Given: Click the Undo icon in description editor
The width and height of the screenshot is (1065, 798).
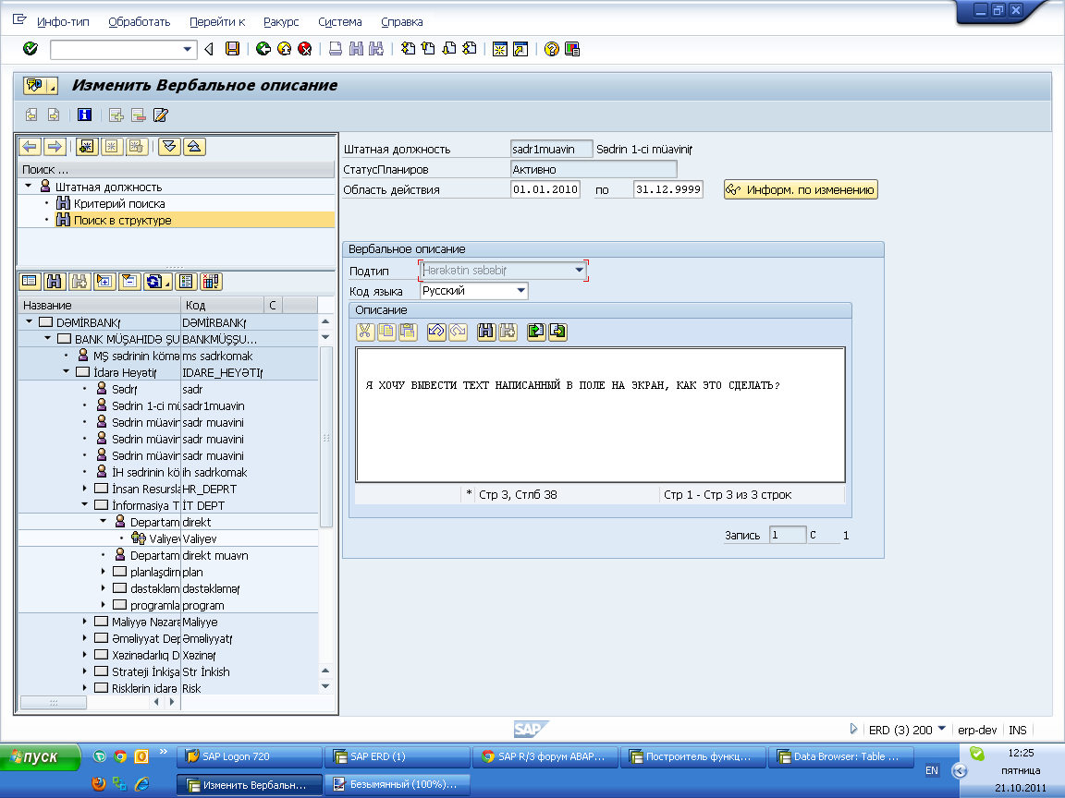Looking at the screenshot, I should click(x=436, y=332).
